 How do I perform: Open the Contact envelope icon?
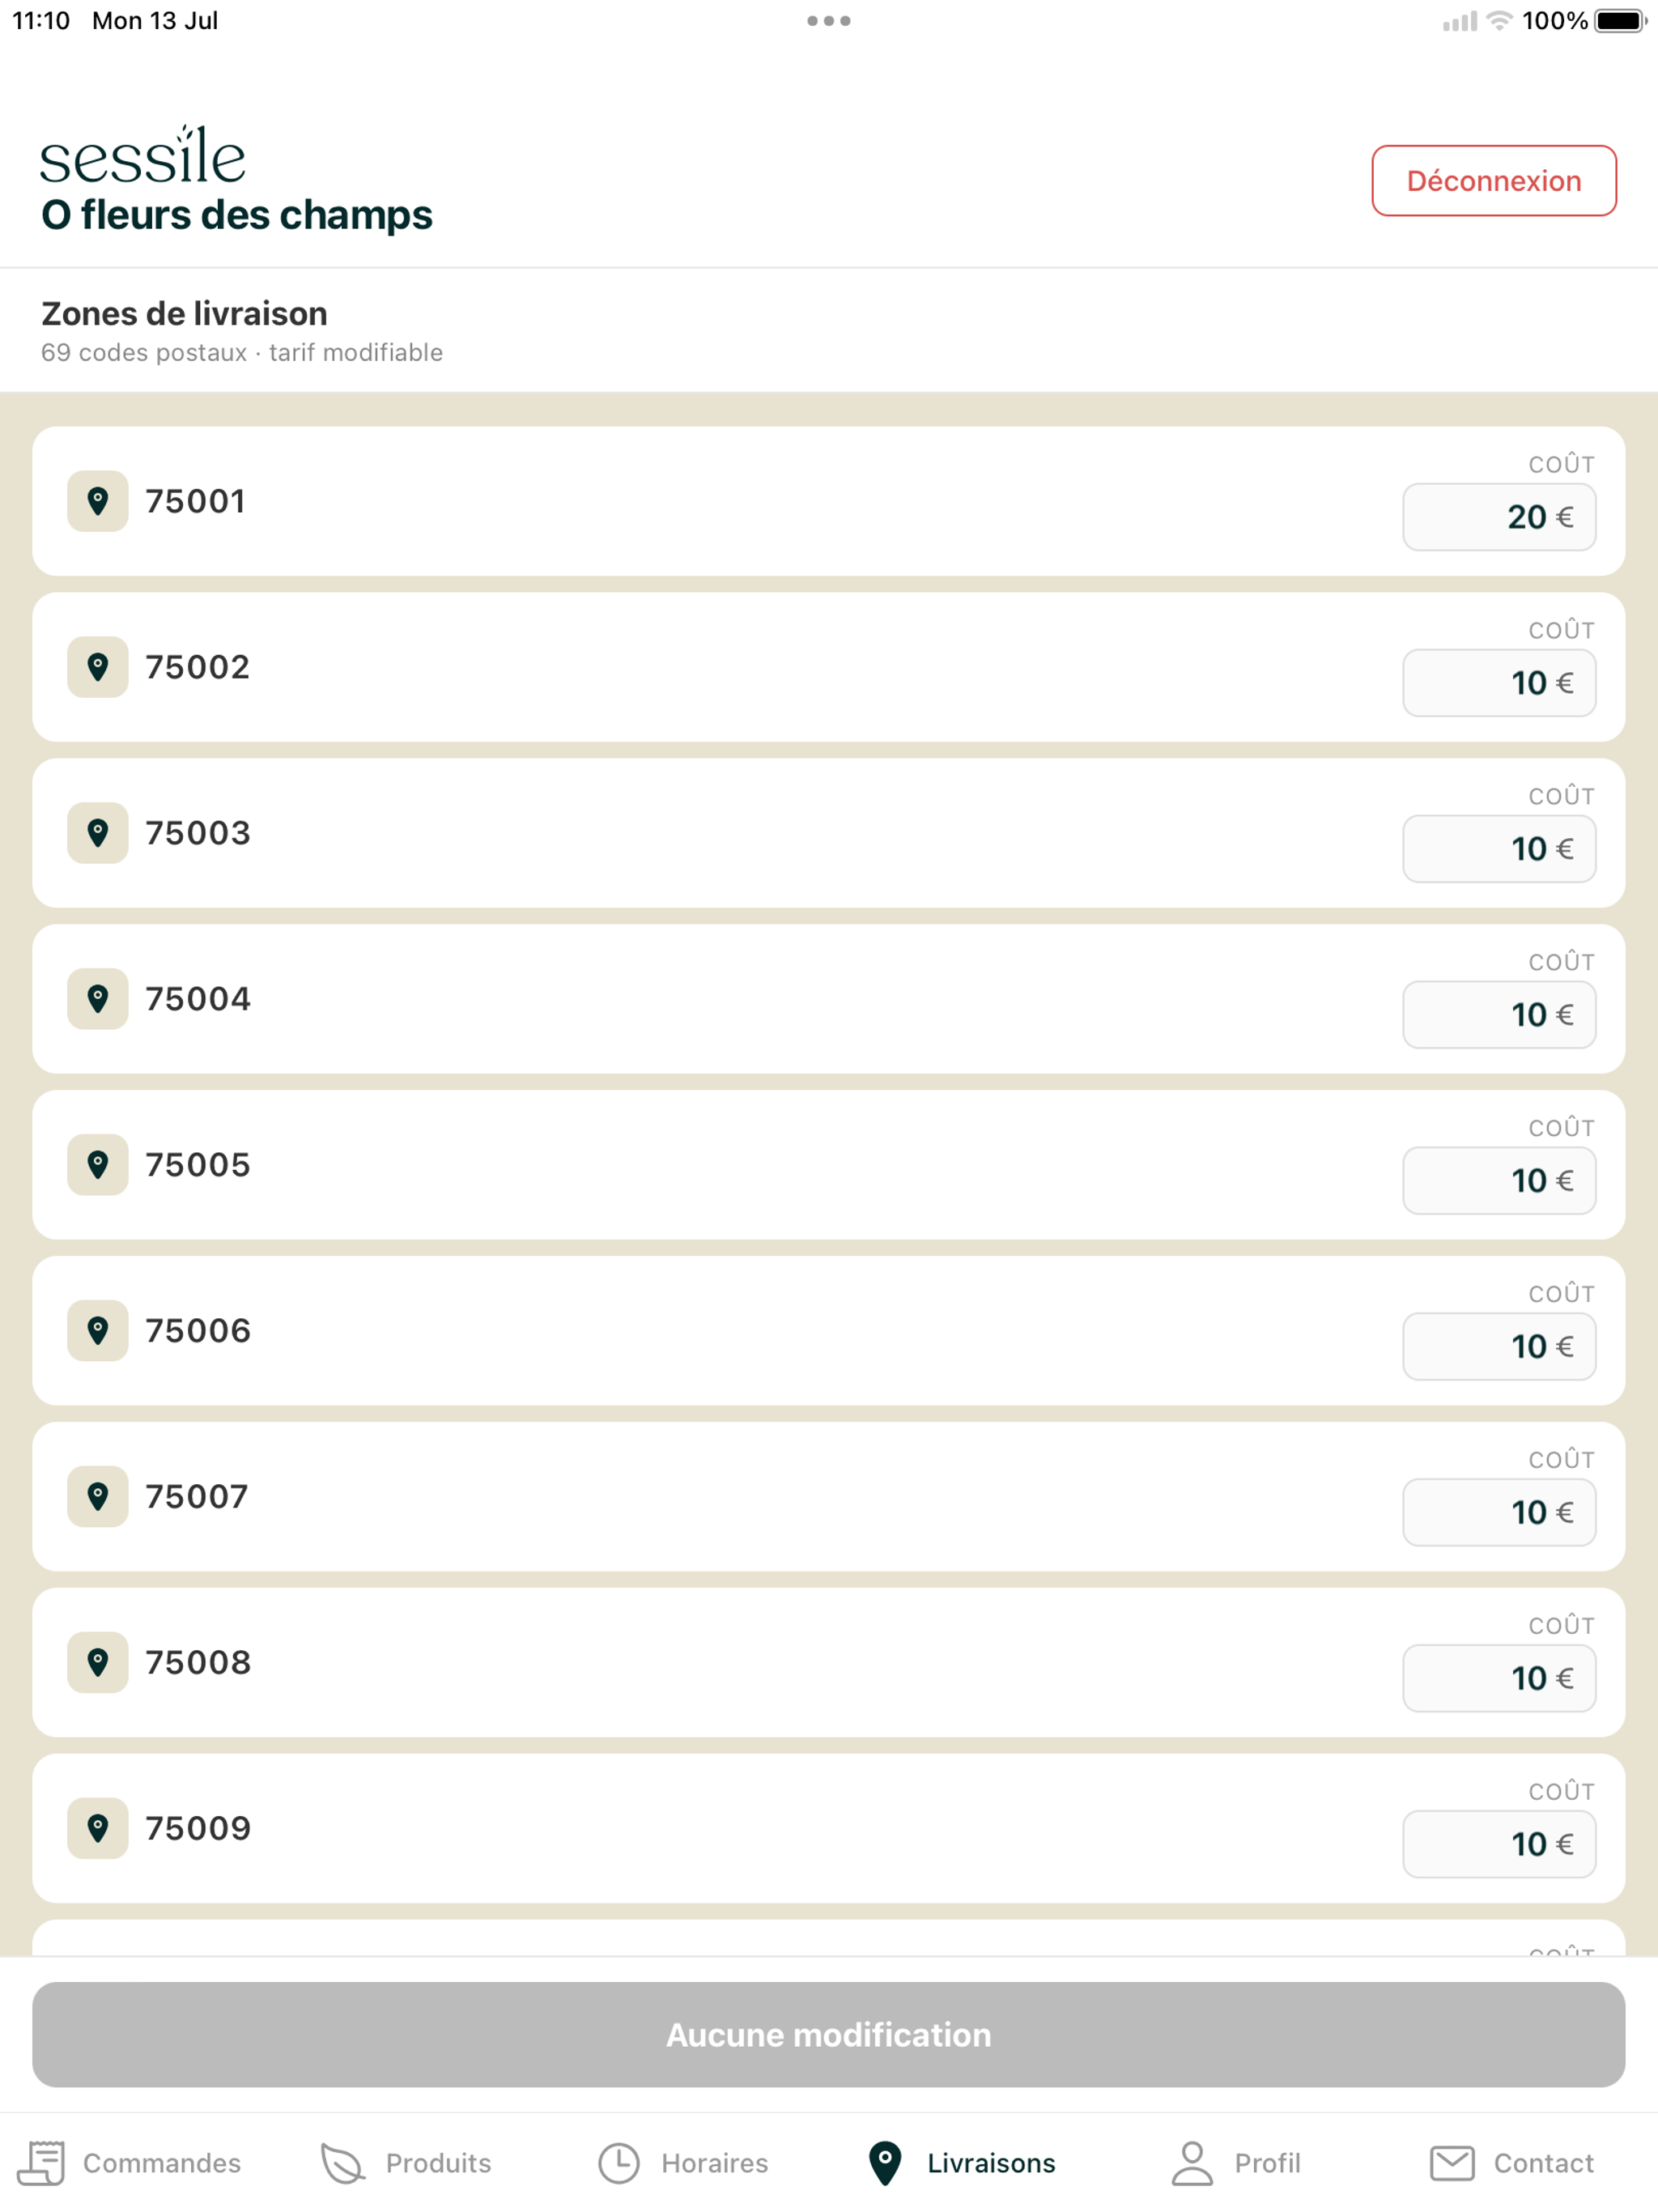click(x=1452, y=2163)
